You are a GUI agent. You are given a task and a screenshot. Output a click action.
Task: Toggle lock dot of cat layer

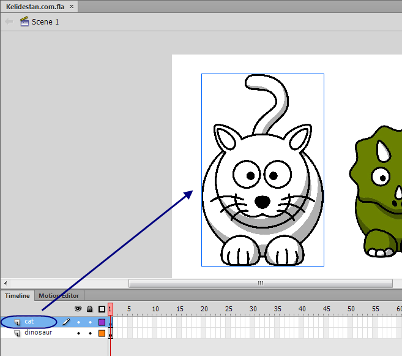click(90, 322)
